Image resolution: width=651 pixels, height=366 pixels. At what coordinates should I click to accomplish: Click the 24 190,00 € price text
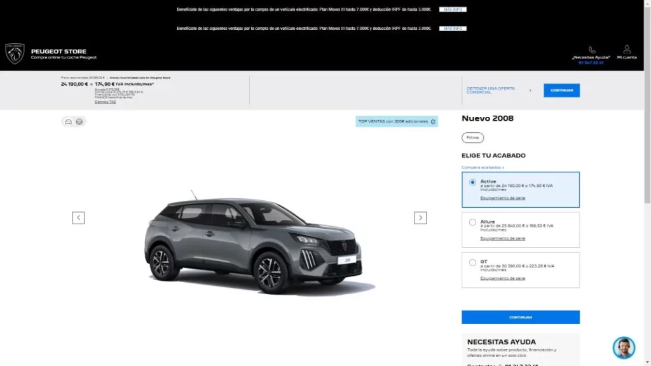[x=74, y=84]
